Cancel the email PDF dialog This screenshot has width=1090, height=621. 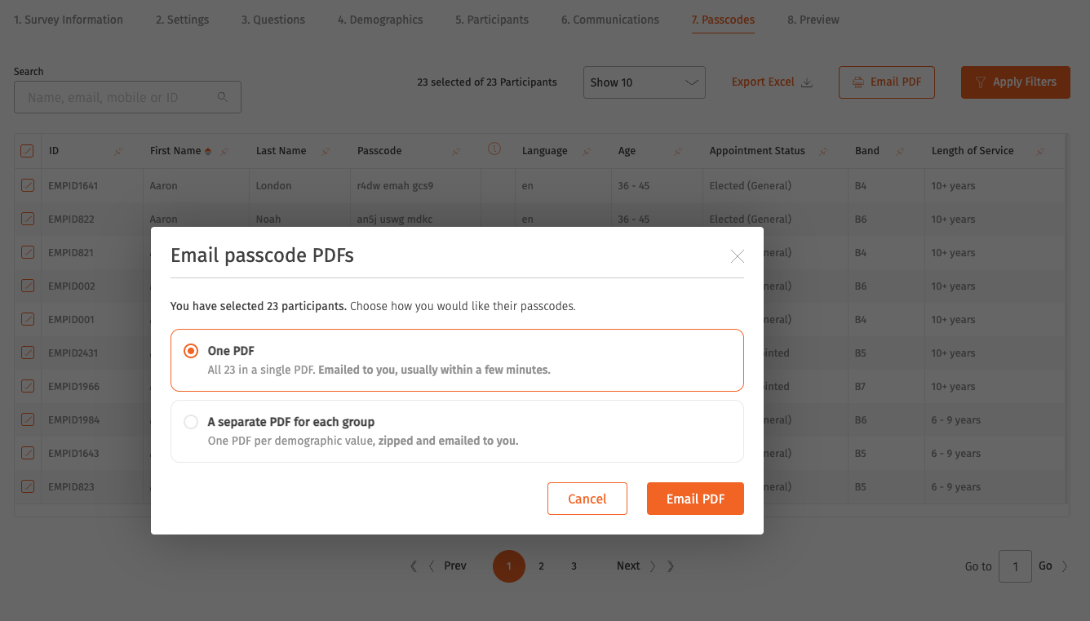(587, 499)
